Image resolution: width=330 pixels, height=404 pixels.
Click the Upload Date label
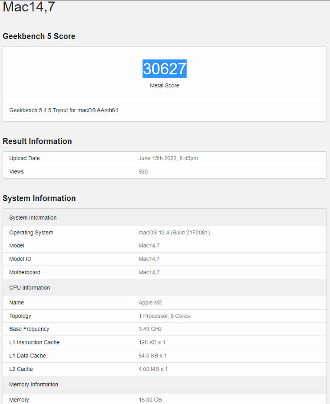[x=24, y=158]
